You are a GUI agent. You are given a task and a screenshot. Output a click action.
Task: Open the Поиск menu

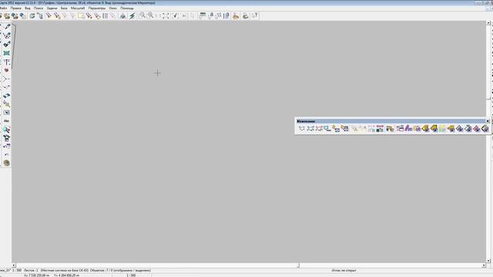click(39, 8)
